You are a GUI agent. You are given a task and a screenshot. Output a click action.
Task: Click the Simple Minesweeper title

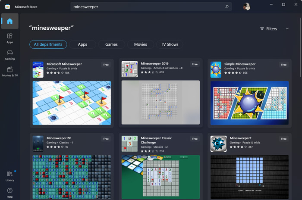click(240, 64)
